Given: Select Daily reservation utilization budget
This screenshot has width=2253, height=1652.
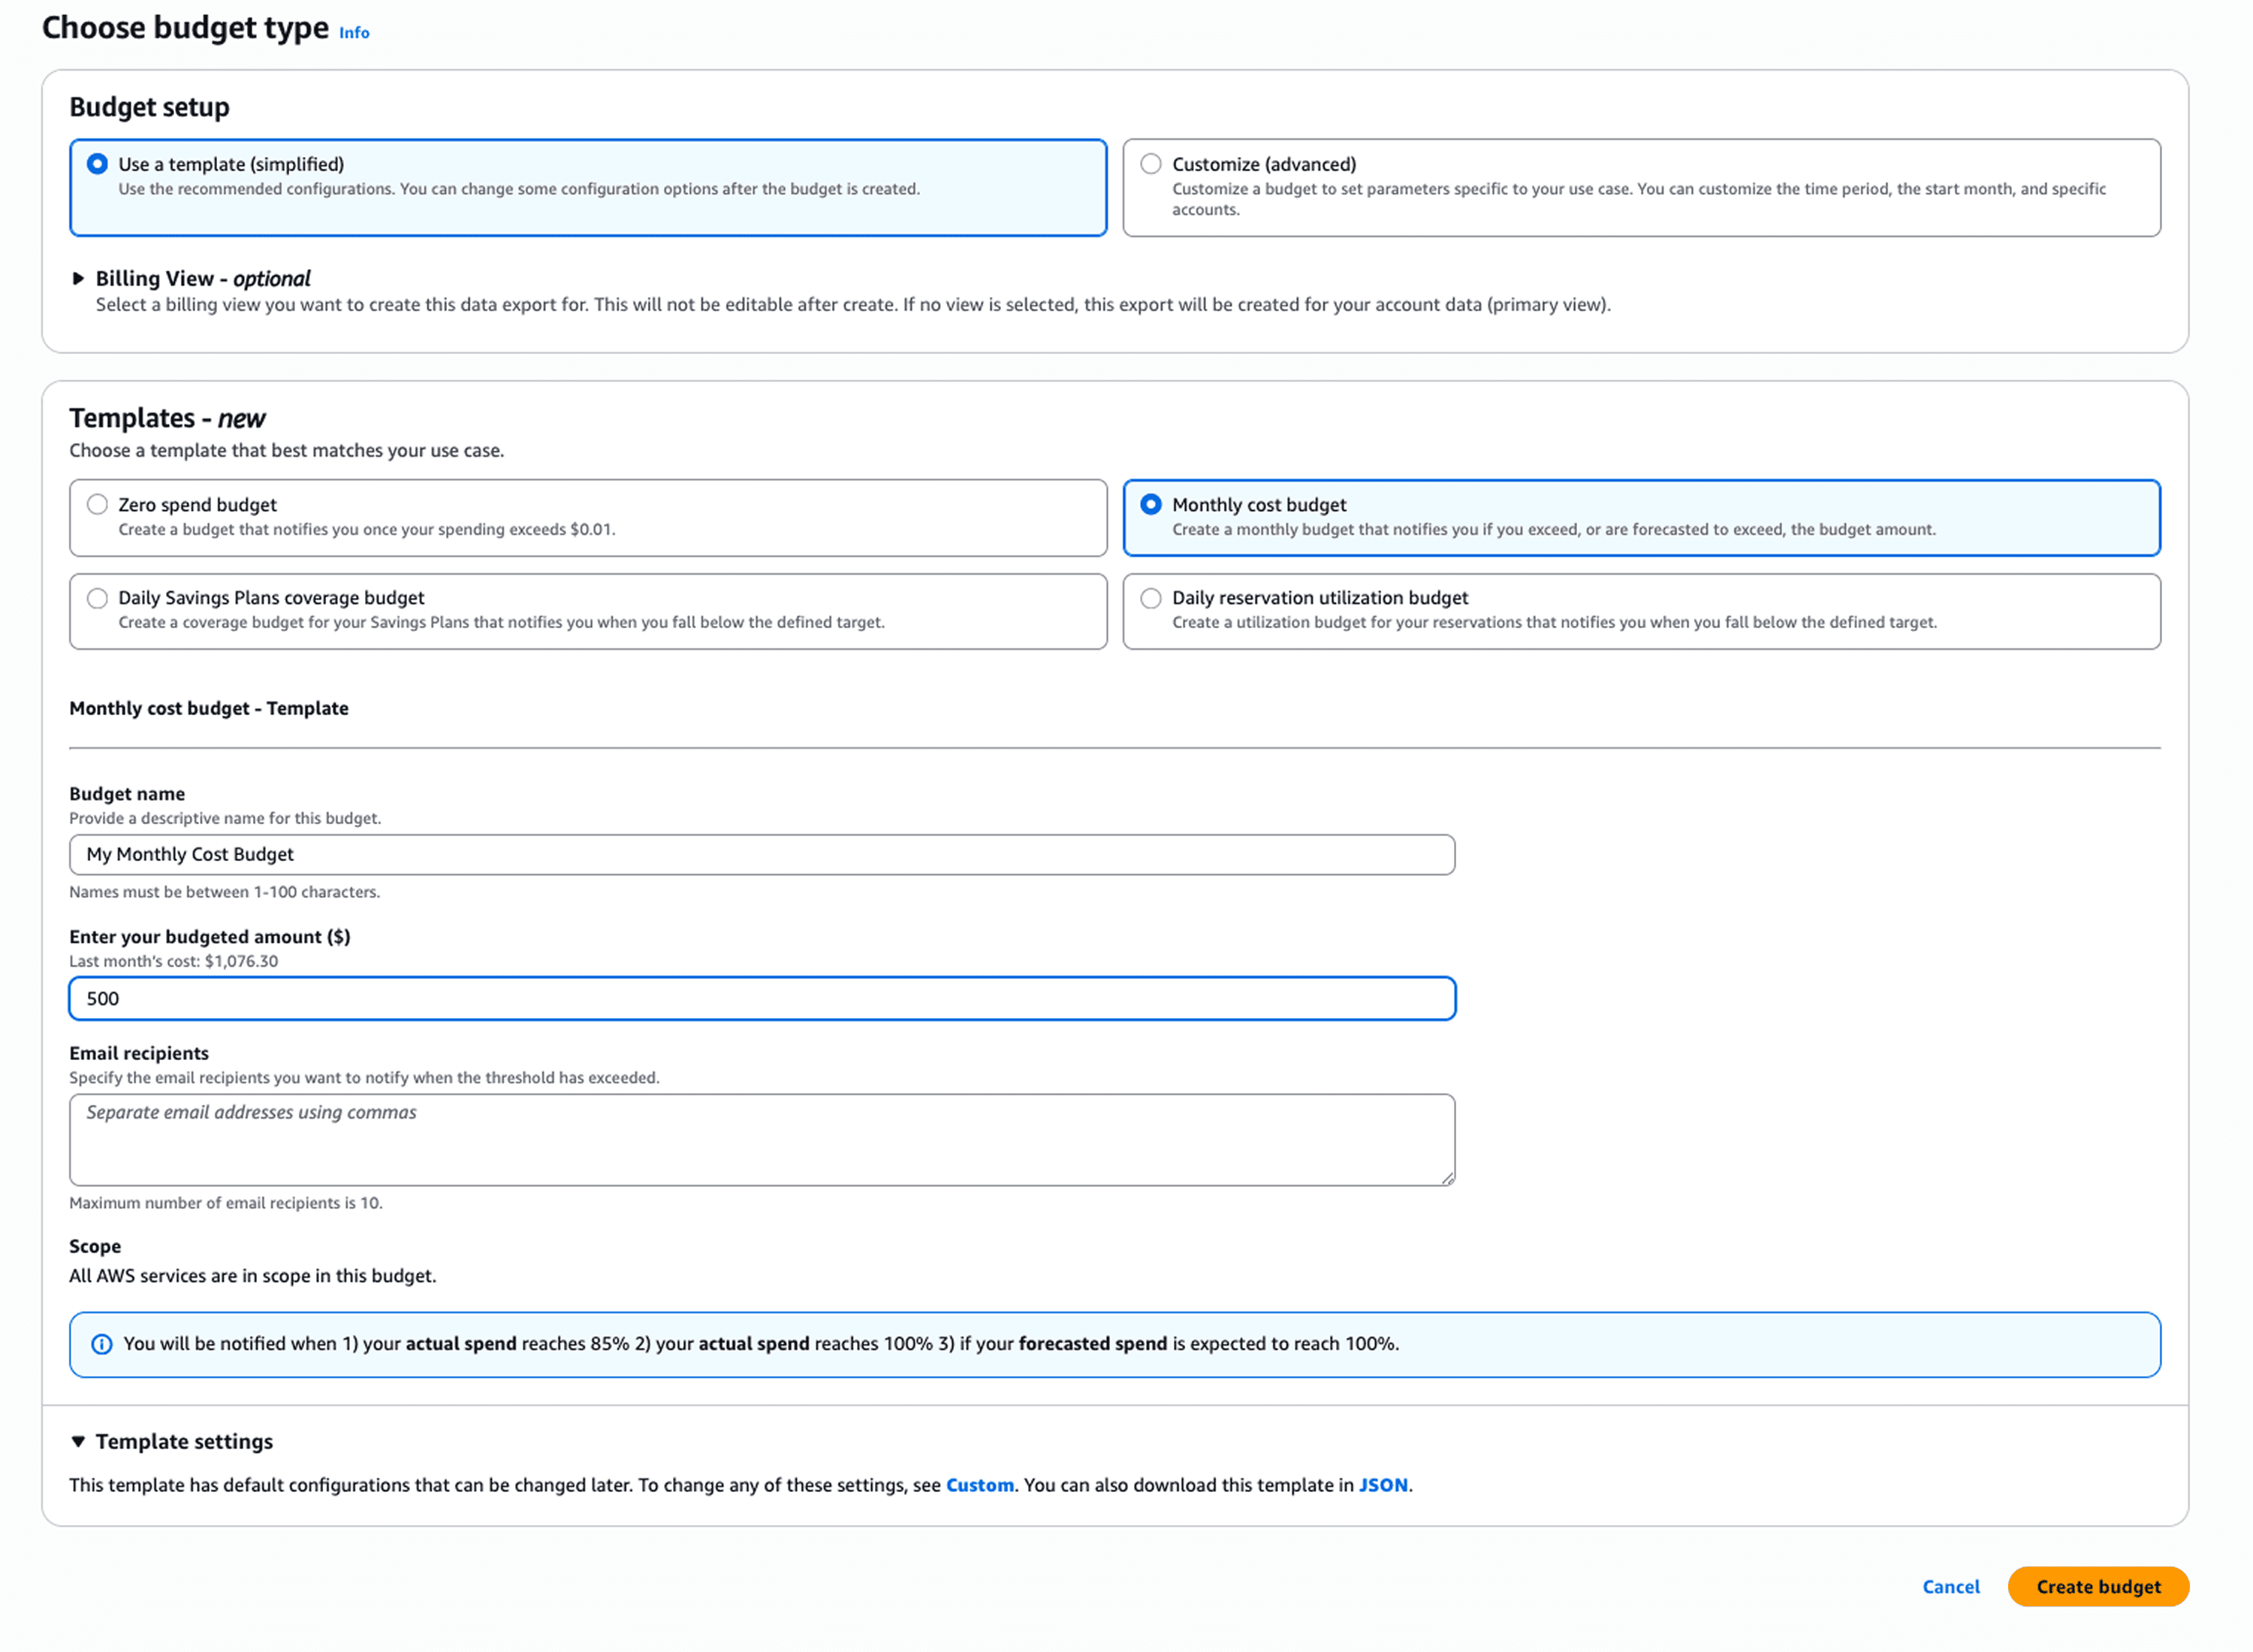Looking at the screenshot, I should 1151,598.
